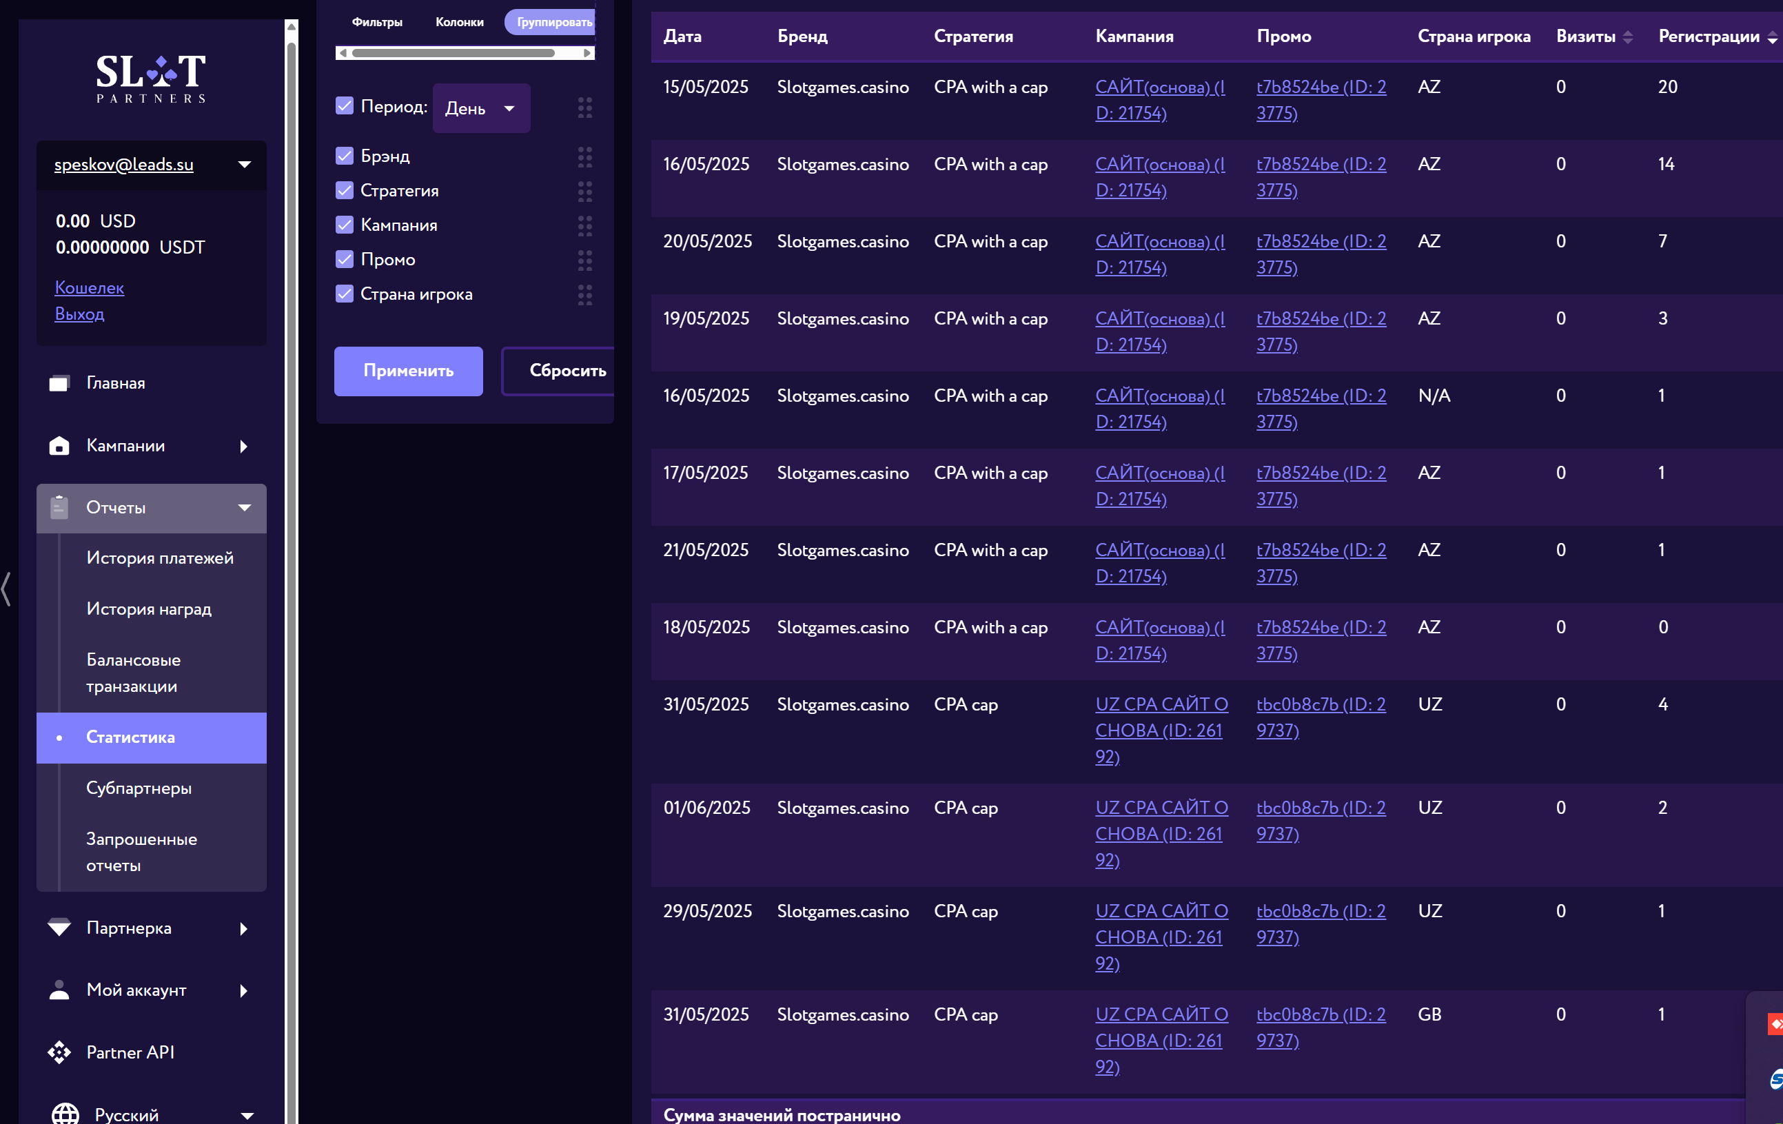The width and height of the screenshot is (1783, 1124).
Task: Uncheck the Промо checkbox
Action: (x=345, y=259)
